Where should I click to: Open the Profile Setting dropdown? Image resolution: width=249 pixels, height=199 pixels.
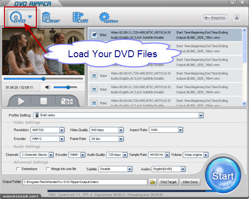[x=201, y=115]
